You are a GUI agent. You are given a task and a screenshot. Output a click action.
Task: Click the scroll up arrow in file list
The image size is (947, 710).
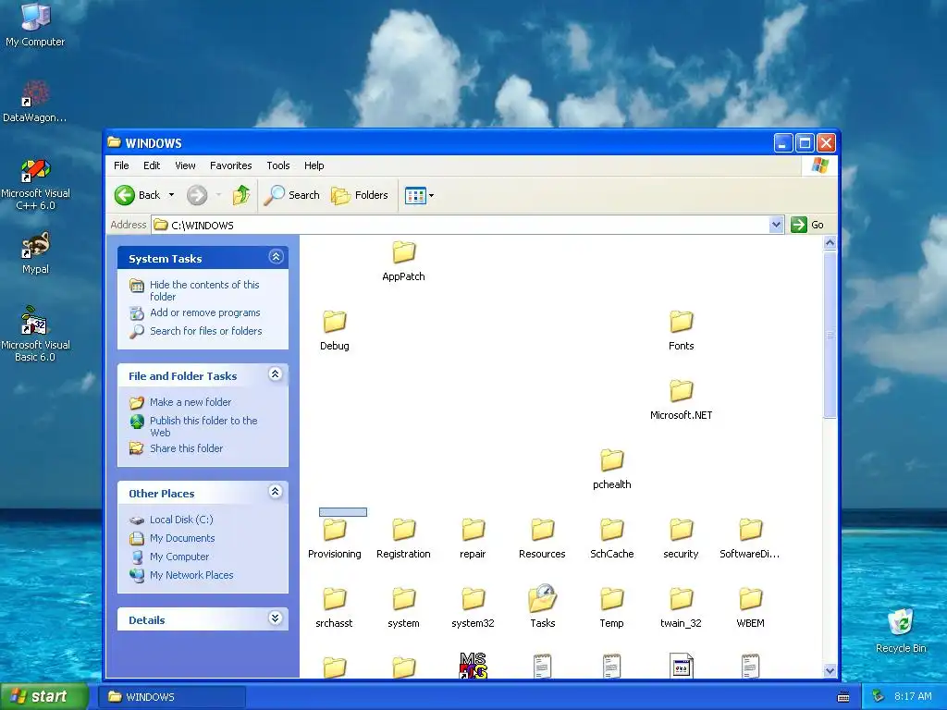830,243
